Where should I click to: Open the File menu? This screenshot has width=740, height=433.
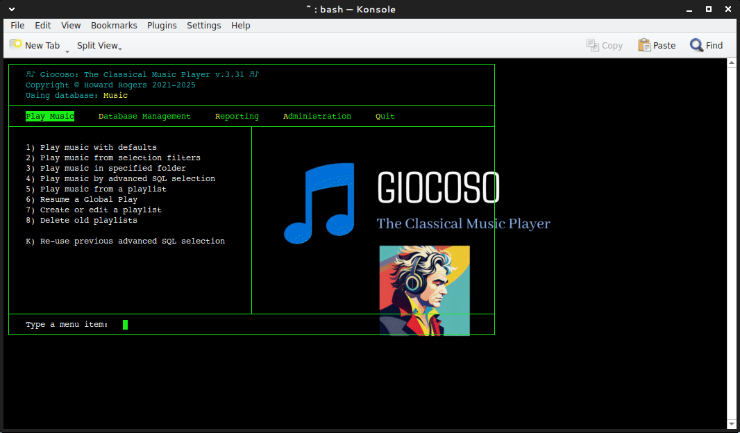(17, 25)
